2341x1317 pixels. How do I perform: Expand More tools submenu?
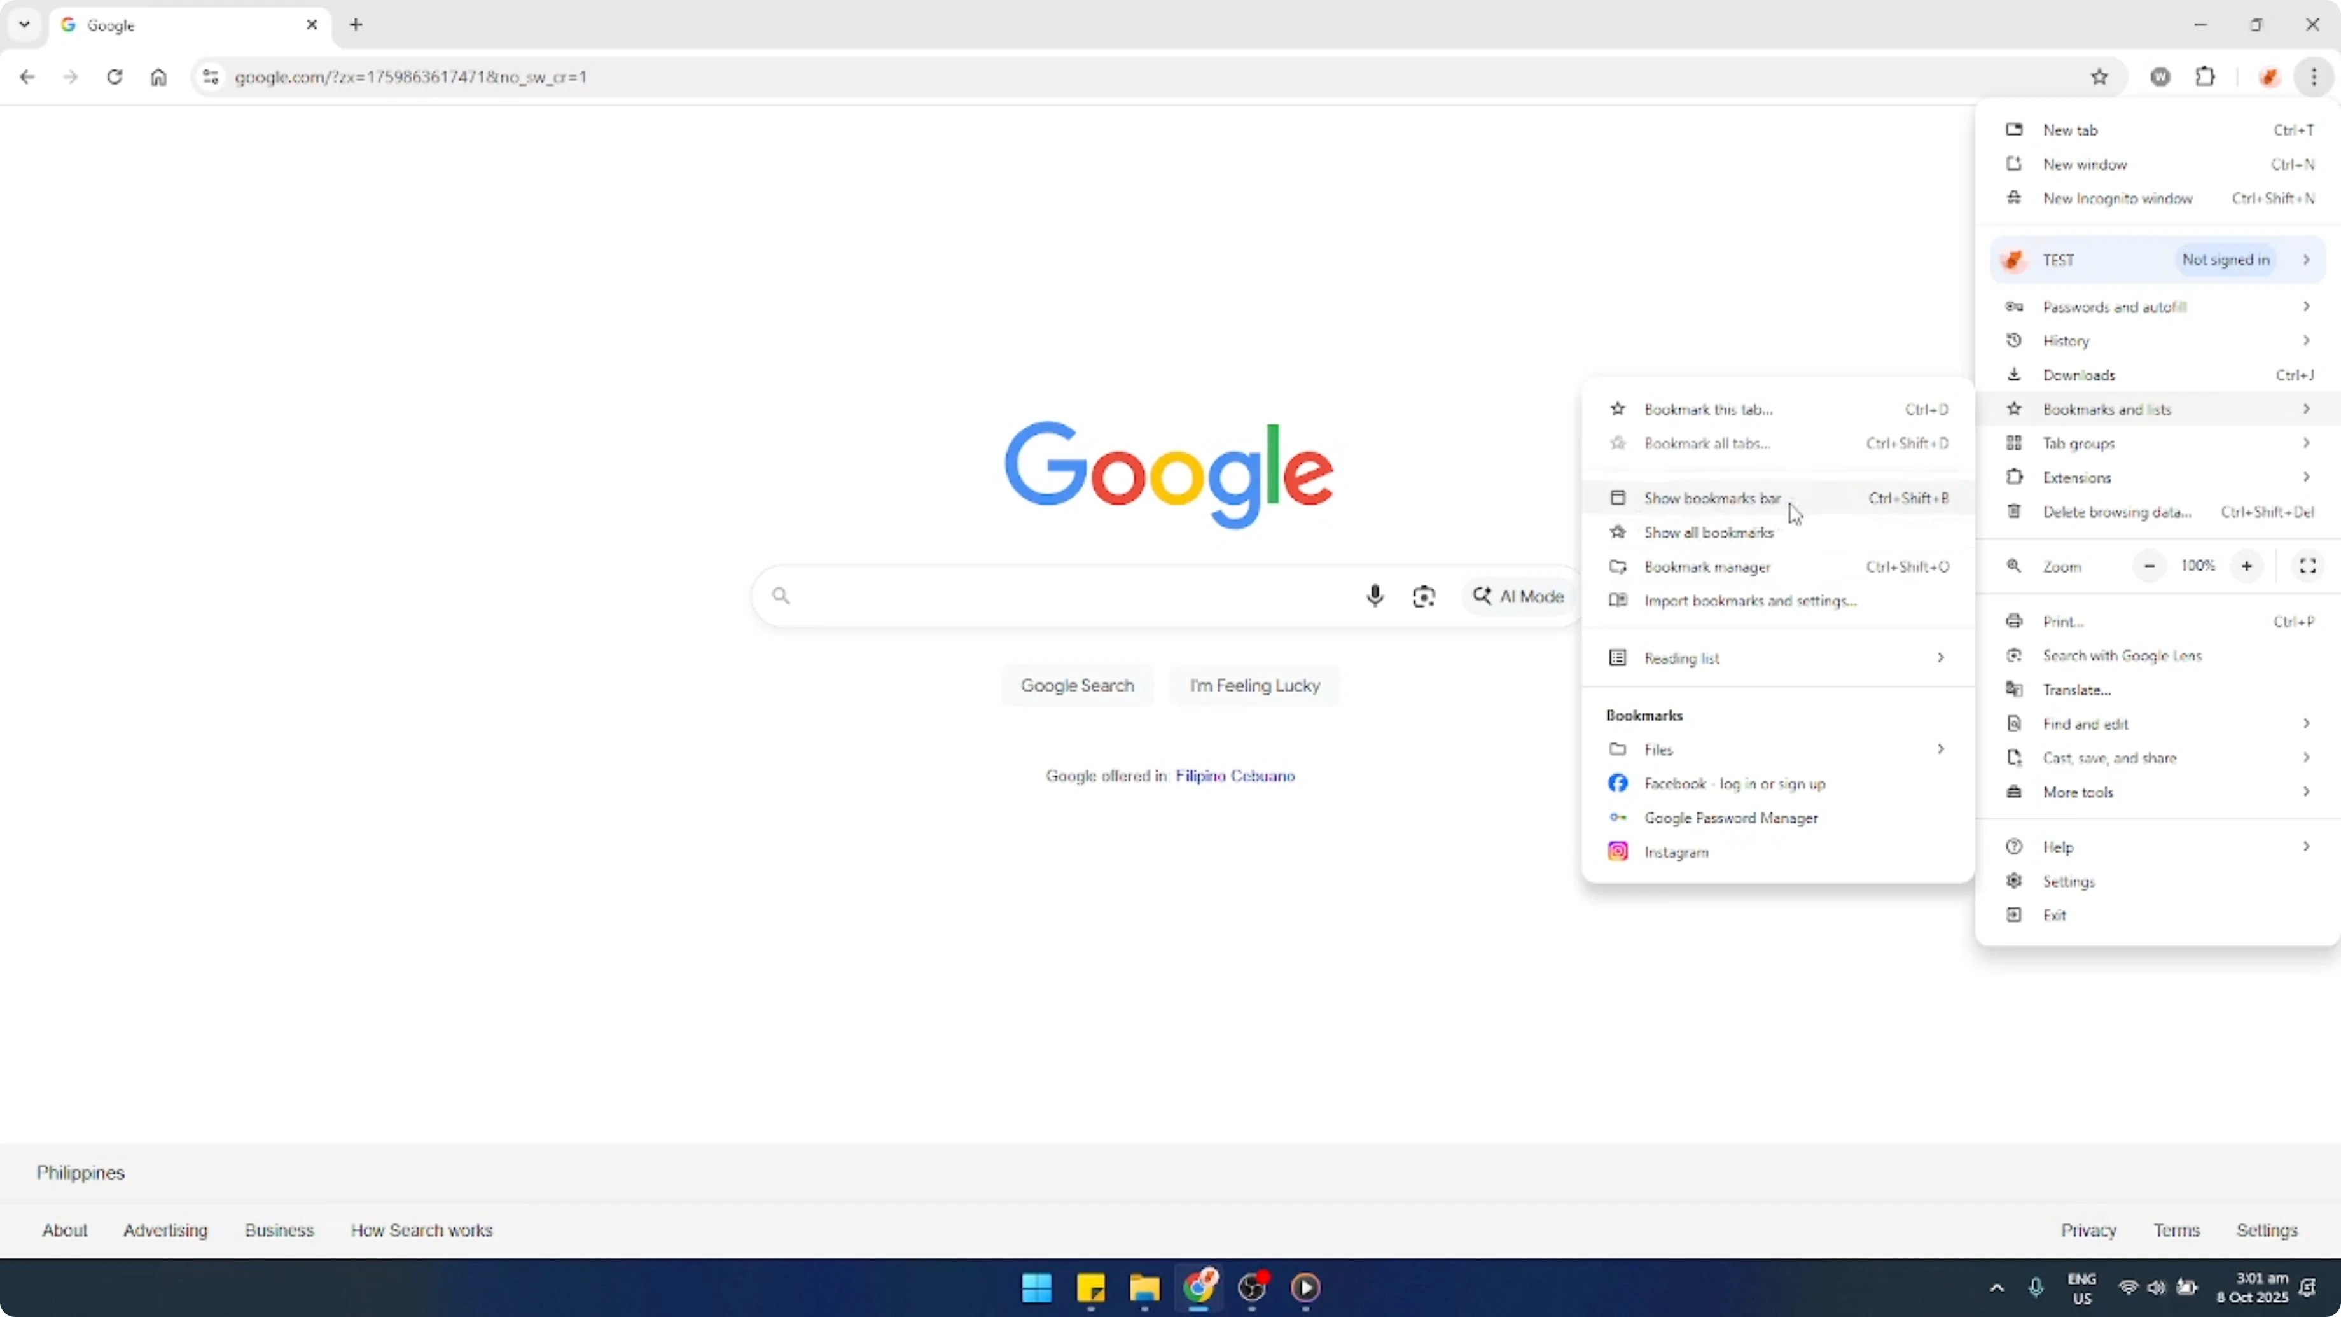[2158, 793]
